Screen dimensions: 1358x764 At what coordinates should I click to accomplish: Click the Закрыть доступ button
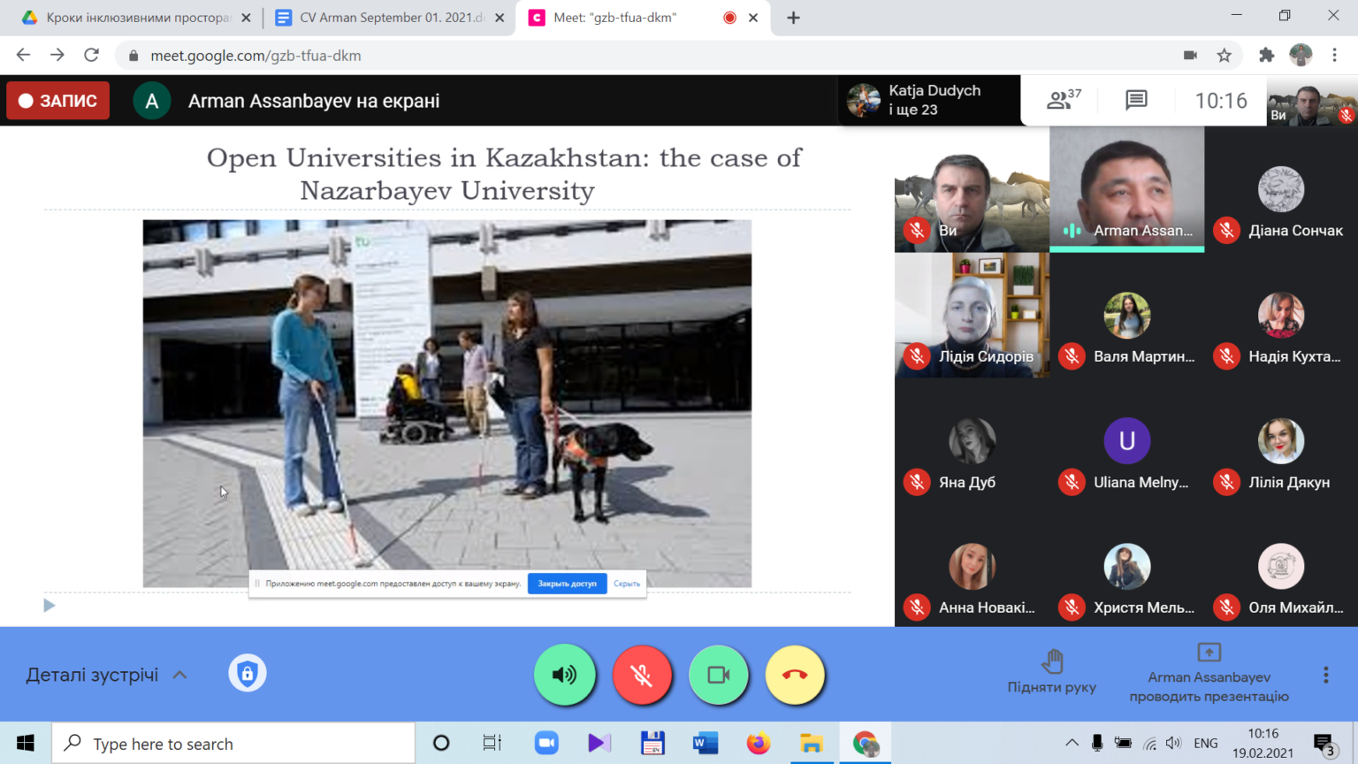click(568, 584)
